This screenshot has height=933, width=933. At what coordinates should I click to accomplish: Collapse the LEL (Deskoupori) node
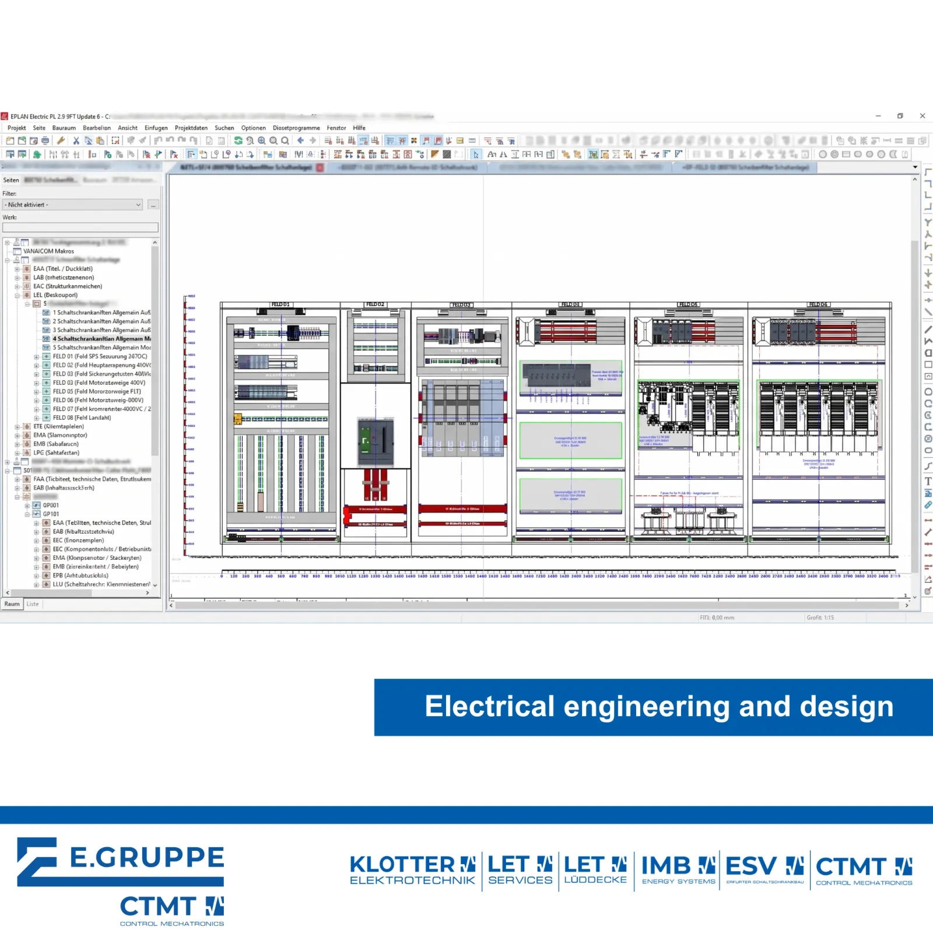pyautogui.click(x=17, y=296)
